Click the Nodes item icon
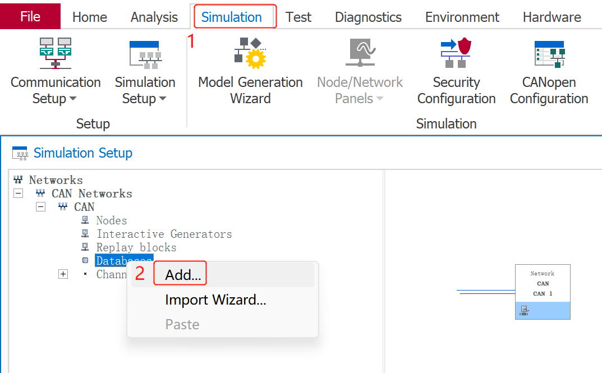 pos(85,220)
